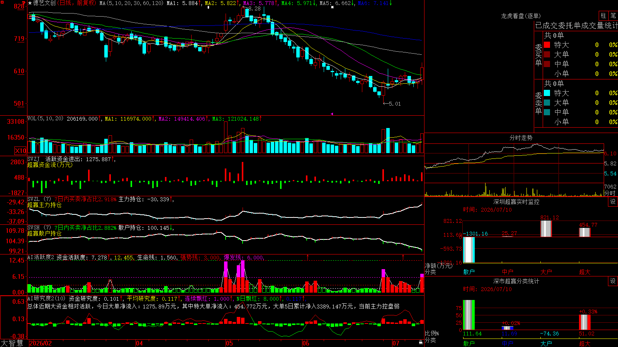Click the small magenta arrow marker below price chart
The image size is (618, 347).
click(x=332, y=114)
